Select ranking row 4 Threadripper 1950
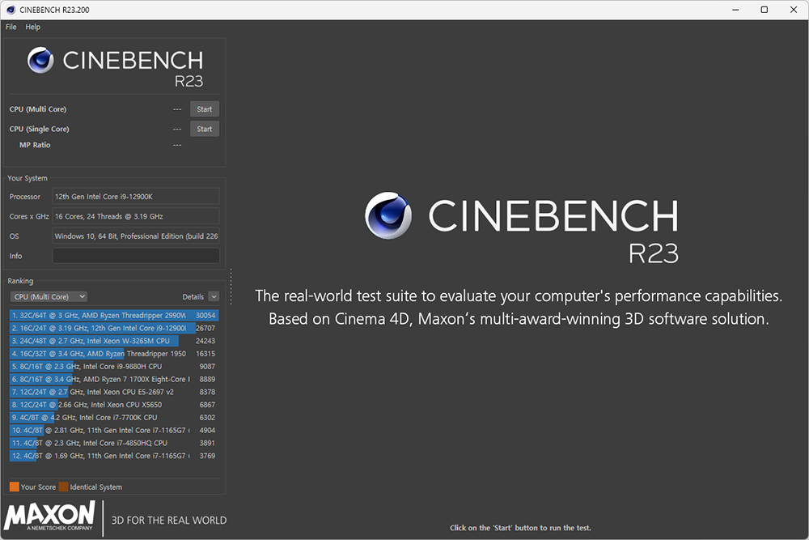Viewport: 809px width, 540px height. (114, 354)
